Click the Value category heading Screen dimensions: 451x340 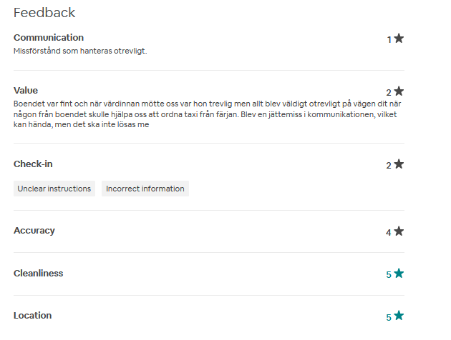coord(26,91)
